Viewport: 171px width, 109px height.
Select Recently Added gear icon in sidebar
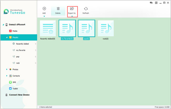click(x=13, y=44)
